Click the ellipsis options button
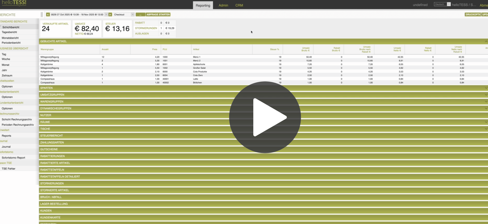The width and height of the screenshot is (488, 224). (140, 14)
